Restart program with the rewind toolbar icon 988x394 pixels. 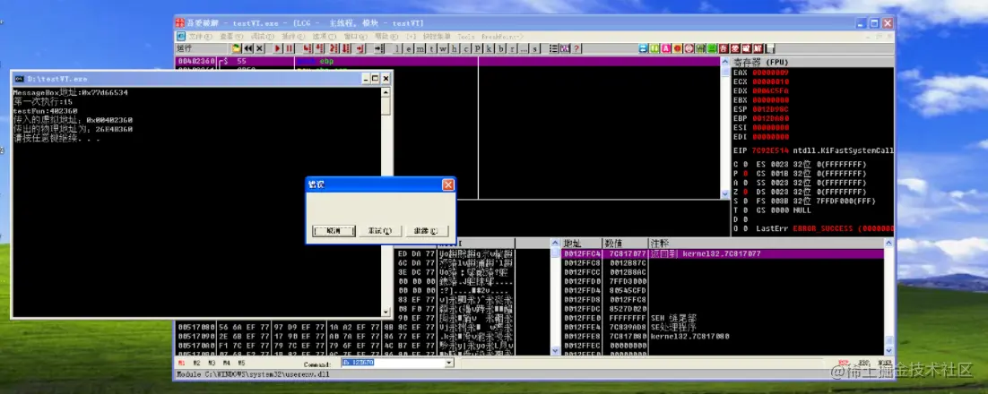click(x=248, y=48)
